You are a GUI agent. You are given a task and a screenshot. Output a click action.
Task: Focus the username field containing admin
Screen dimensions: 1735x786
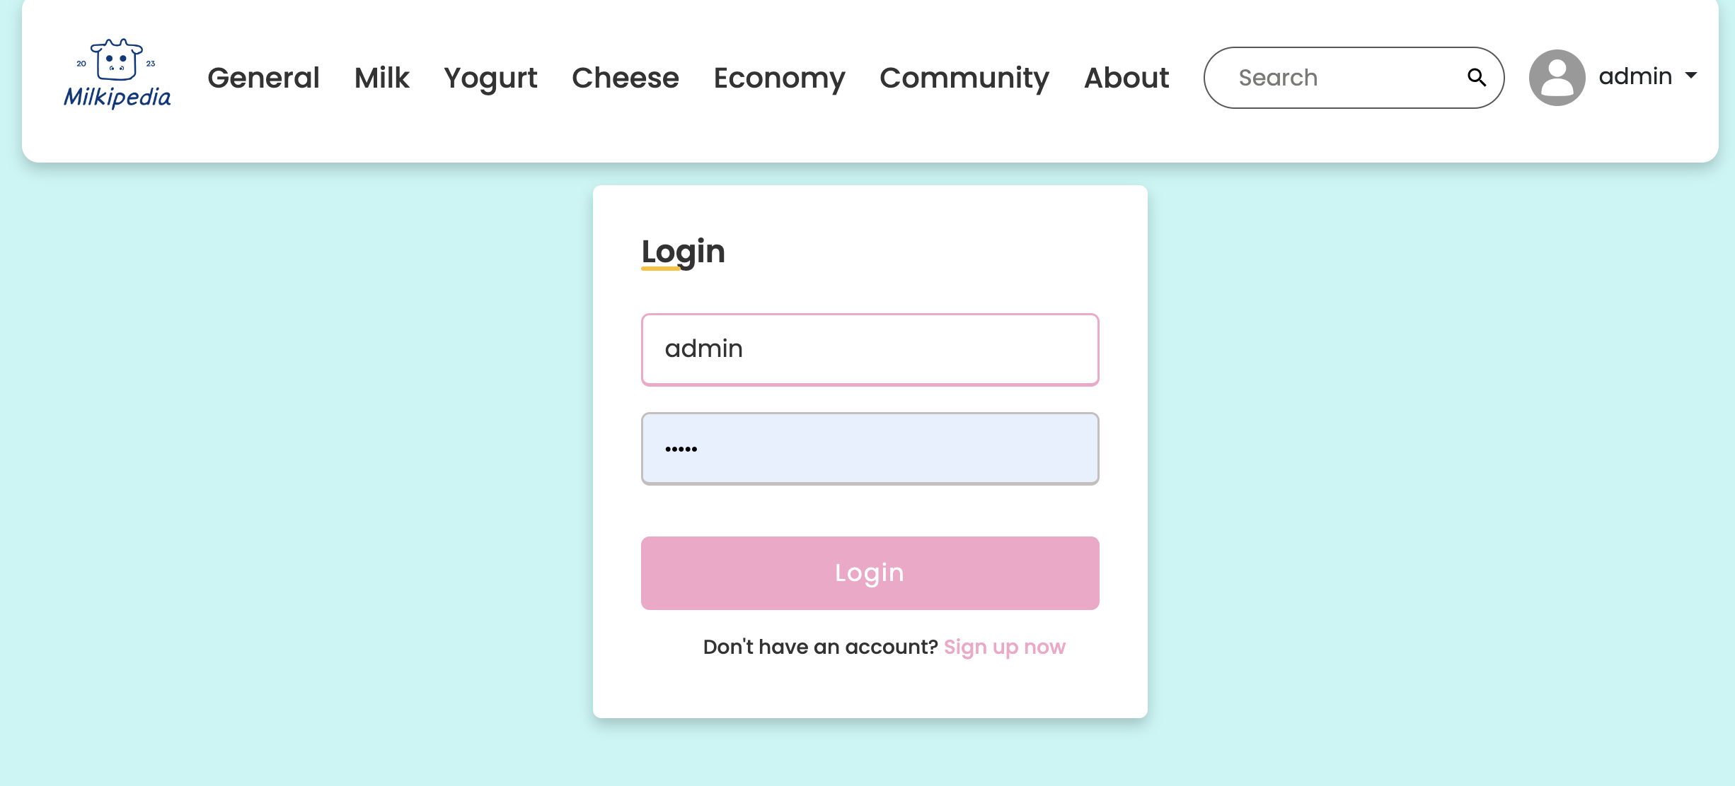(x=870, y=349)
